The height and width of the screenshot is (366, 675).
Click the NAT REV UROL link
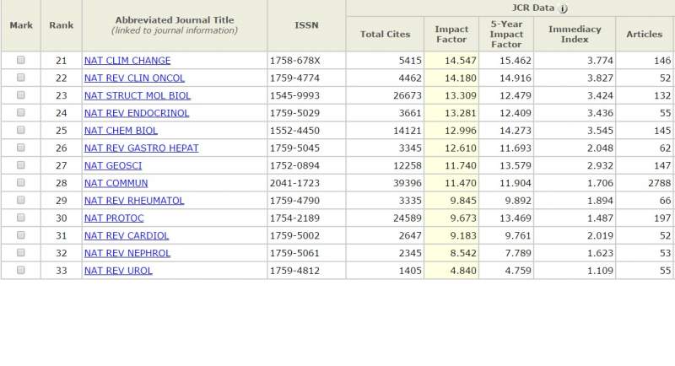coord(118,271)
